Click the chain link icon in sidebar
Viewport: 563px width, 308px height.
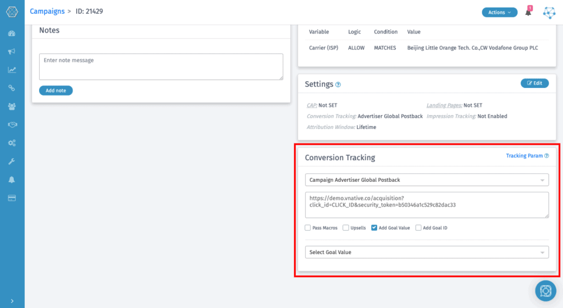12,88
